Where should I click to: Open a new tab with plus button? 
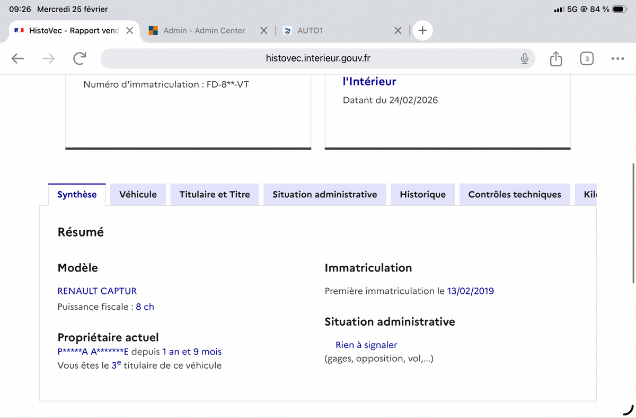point(422,30)
